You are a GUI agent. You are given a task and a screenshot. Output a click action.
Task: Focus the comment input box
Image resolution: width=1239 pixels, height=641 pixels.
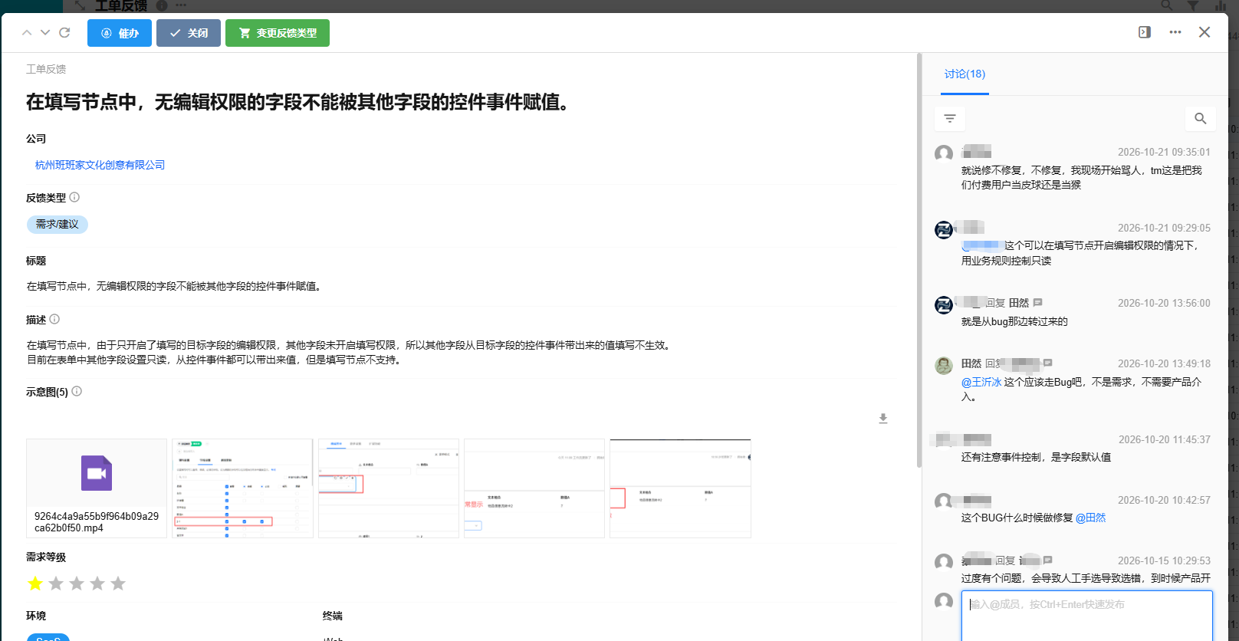1087,615
